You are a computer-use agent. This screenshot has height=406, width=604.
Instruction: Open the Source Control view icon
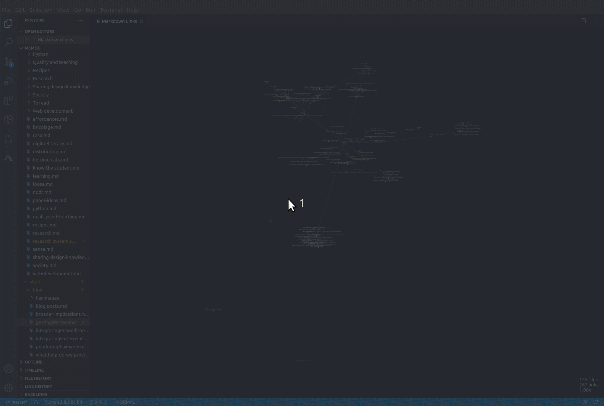(x=8, y=62)
